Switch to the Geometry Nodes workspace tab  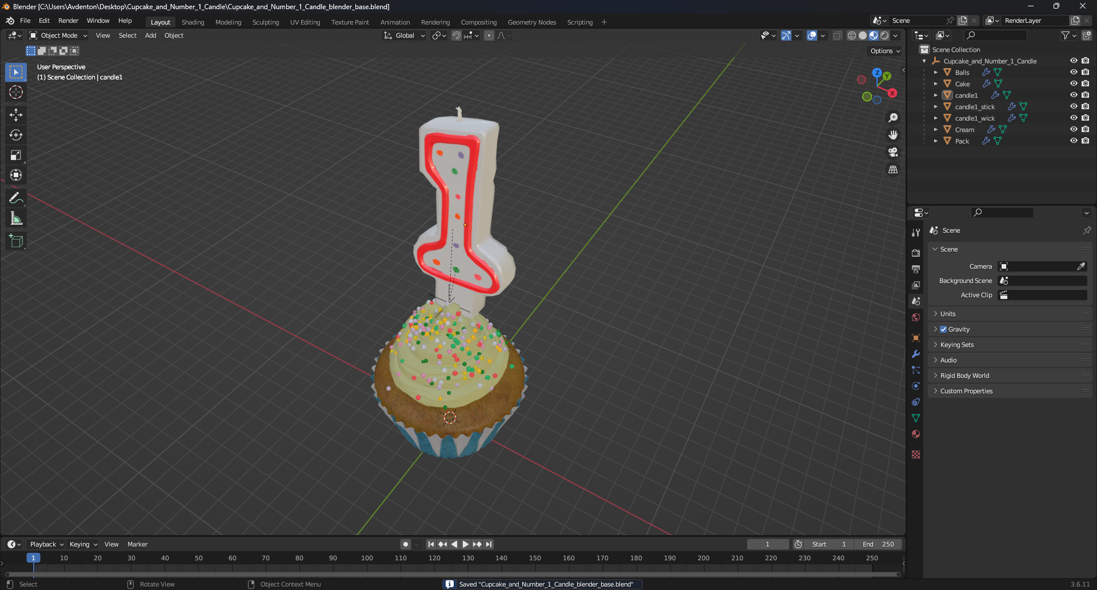tap(531, 22)
